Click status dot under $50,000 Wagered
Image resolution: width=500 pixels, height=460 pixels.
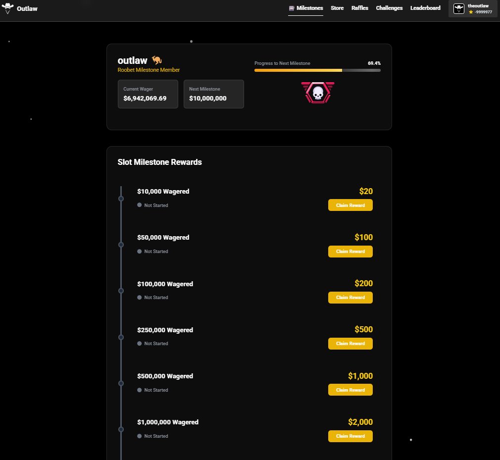139,252
